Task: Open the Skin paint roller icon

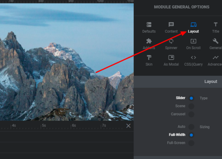Action: (x=149, y=58)
